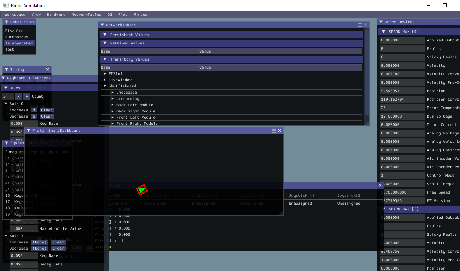Collapse the Other Devices panel arrow
This screenshot has width=460, height=271.
(381, 22)
